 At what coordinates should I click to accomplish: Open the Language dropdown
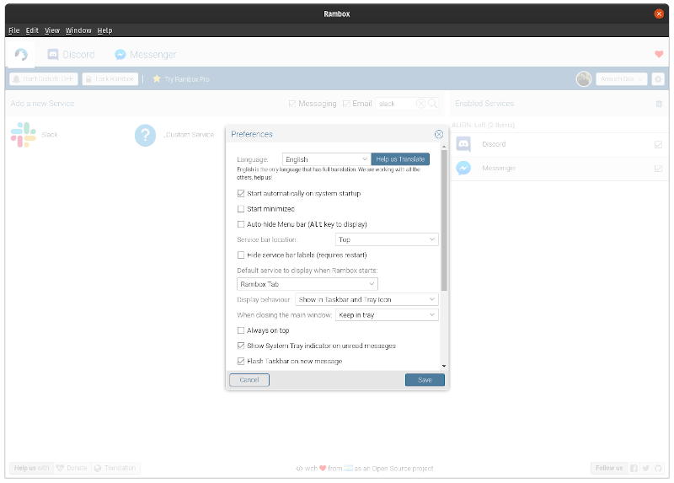click(326, 159)
